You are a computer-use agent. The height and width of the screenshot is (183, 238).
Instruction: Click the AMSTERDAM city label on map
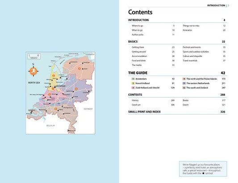(x=60, y=86)
